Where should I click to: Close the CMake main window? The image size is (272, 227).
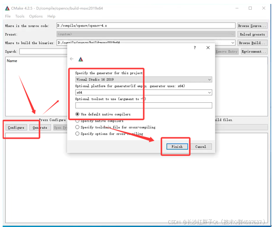(x=264, y=8)
